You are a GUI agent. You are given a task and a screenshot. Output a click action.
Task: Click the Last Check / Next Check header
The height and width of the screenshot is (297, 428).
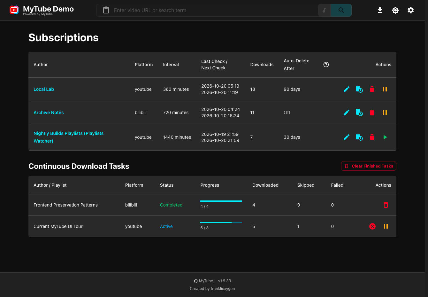(214, 65)
